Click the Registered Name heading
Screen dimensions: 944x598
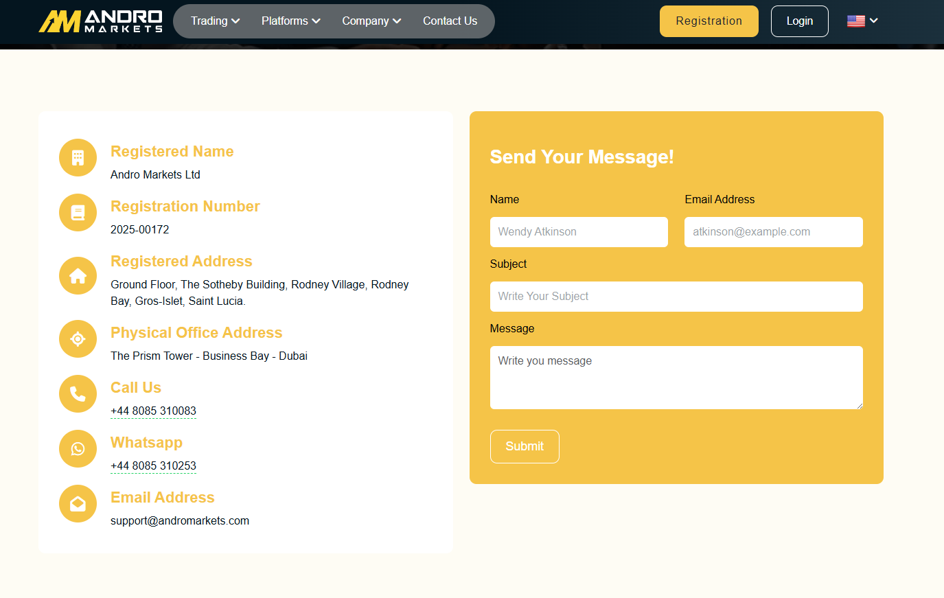click(172, 151)
